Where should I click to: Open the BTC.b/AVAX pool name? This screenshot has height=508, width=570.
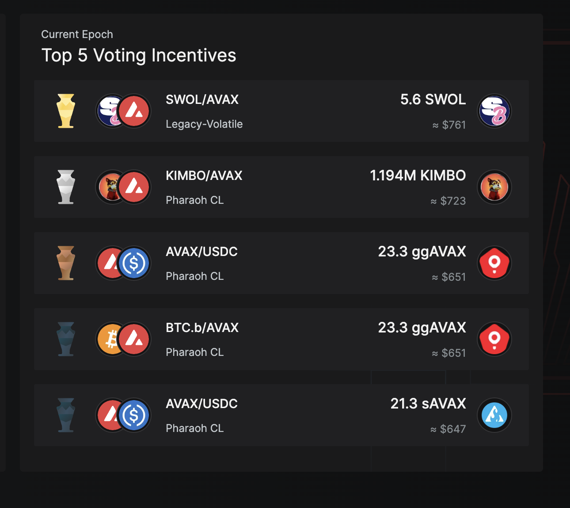click(202, 328)
